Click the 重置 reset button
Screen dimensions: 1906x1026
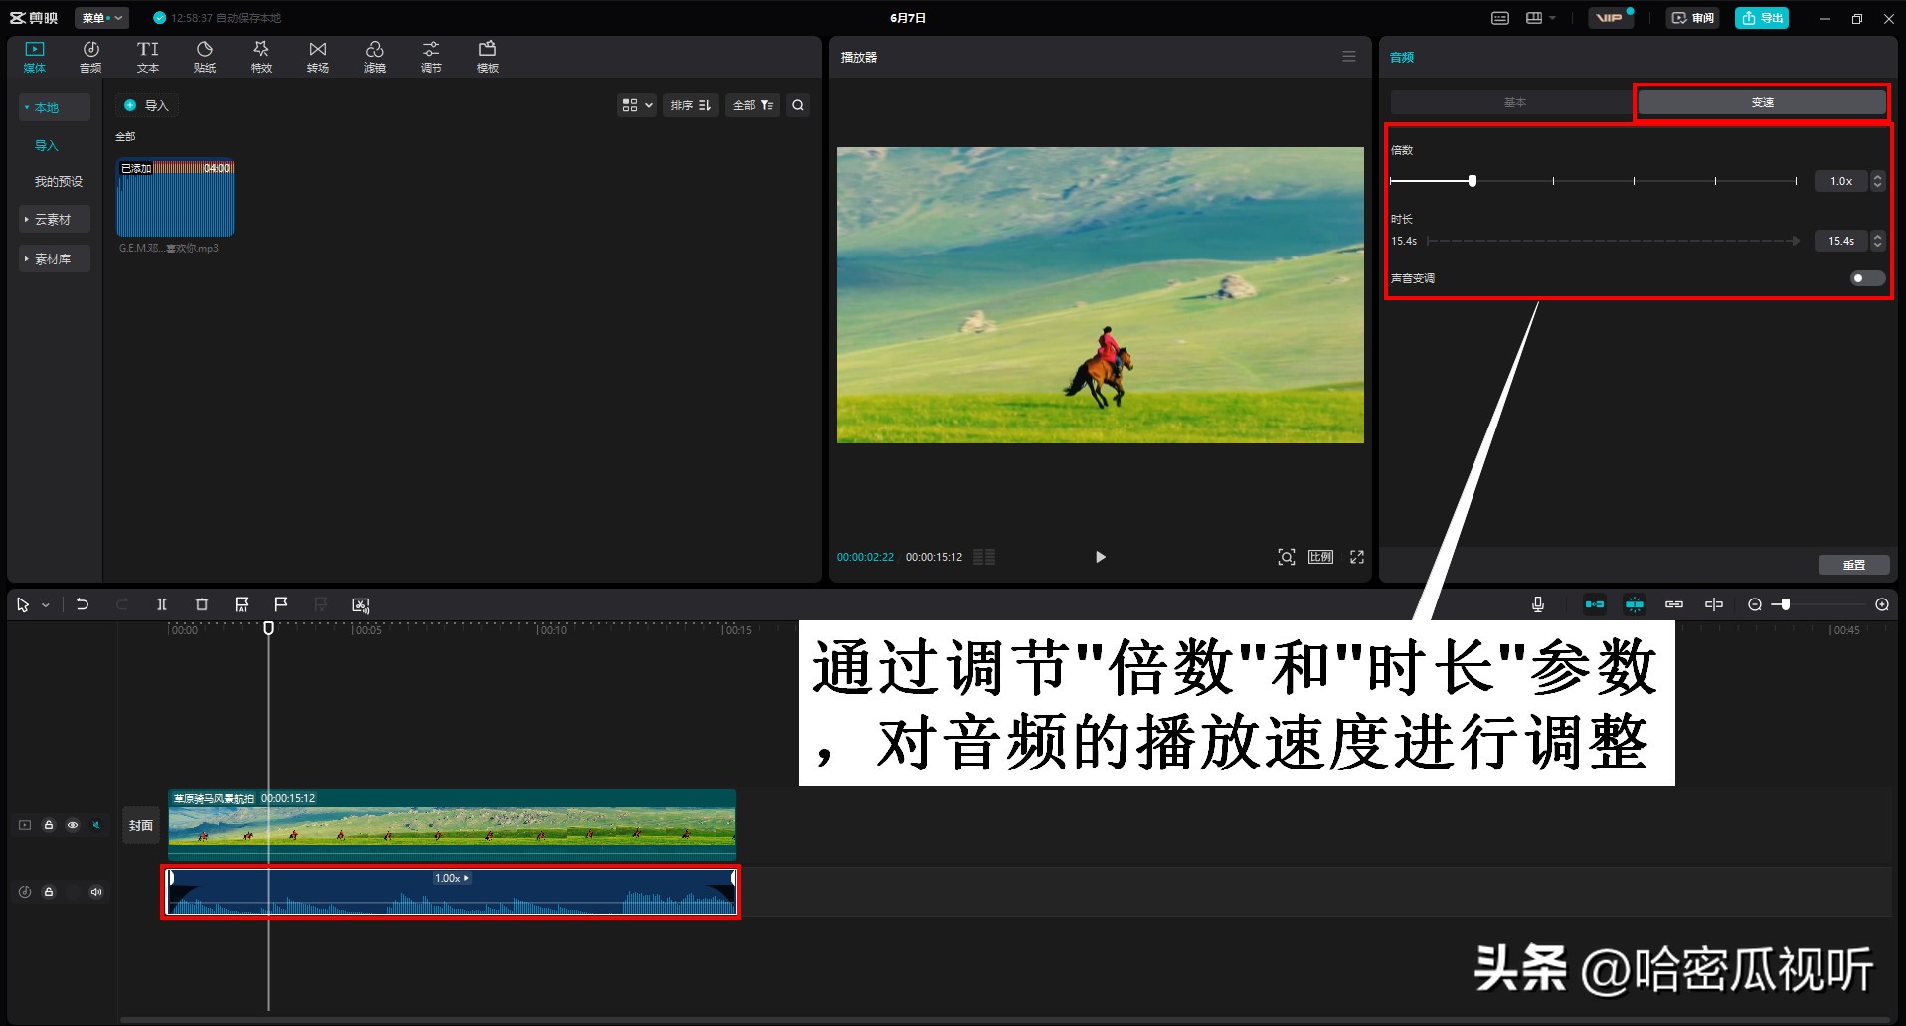[x=1853, y=564]
